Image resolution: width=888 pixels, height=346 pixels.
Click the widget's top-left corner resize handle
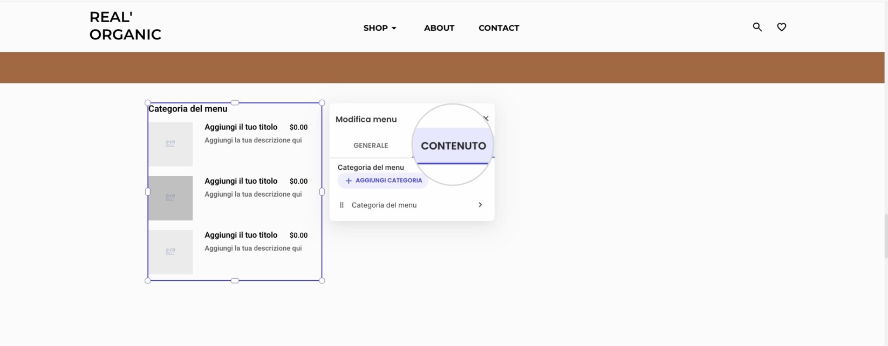pyautogui.click(x=148, y=102)
